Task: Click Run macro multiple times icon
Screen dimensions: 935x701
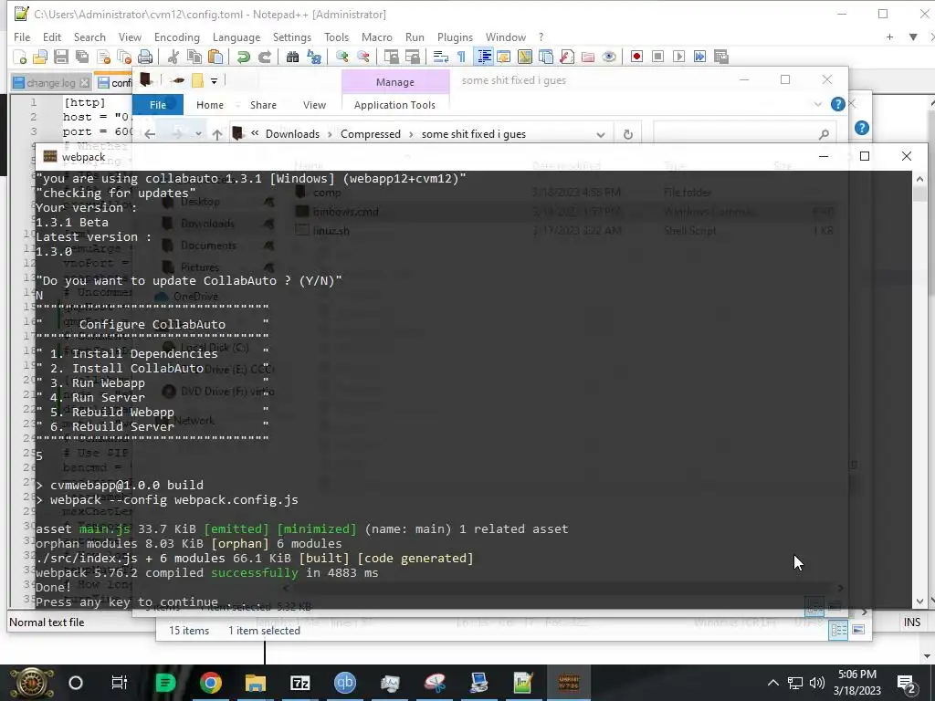Action: tap(699, 57)
